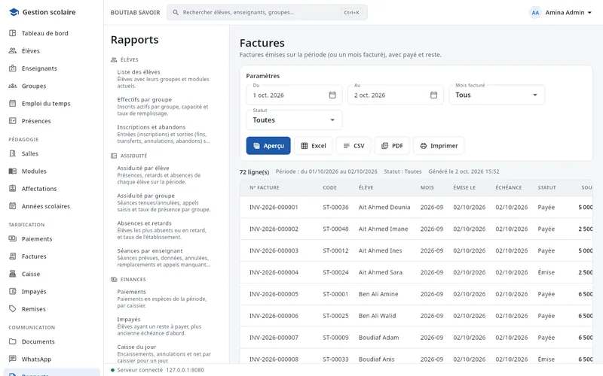Open Assiduité par élève report

[x=164, y=175]
